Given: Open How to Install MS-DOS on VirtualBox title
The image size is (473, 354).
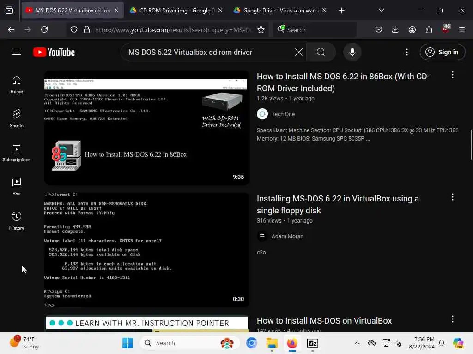Looking at the screenshot, I should pyautogui.click(x=324, y=321).
